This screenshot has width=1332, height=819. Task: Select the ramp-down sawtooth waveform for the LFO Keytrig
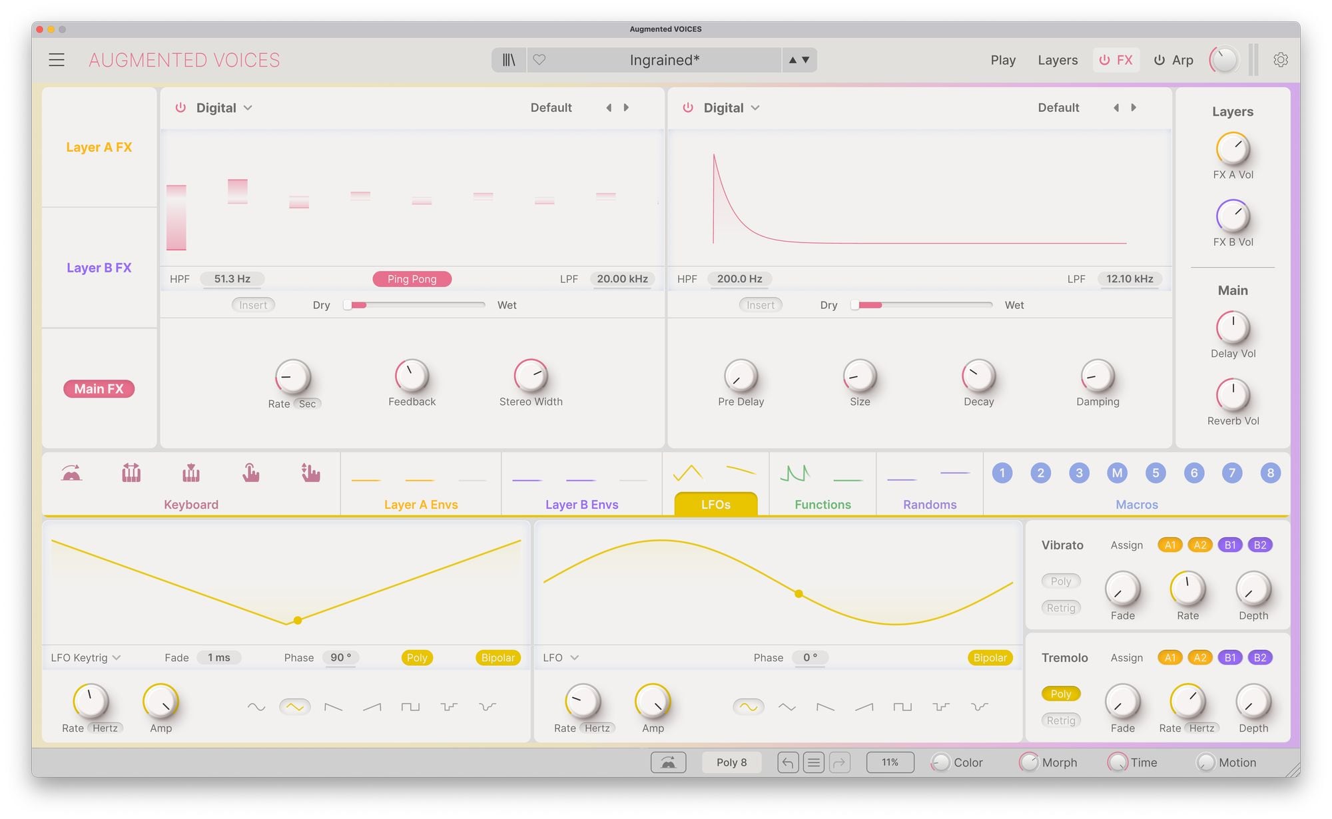pos(333,707)
